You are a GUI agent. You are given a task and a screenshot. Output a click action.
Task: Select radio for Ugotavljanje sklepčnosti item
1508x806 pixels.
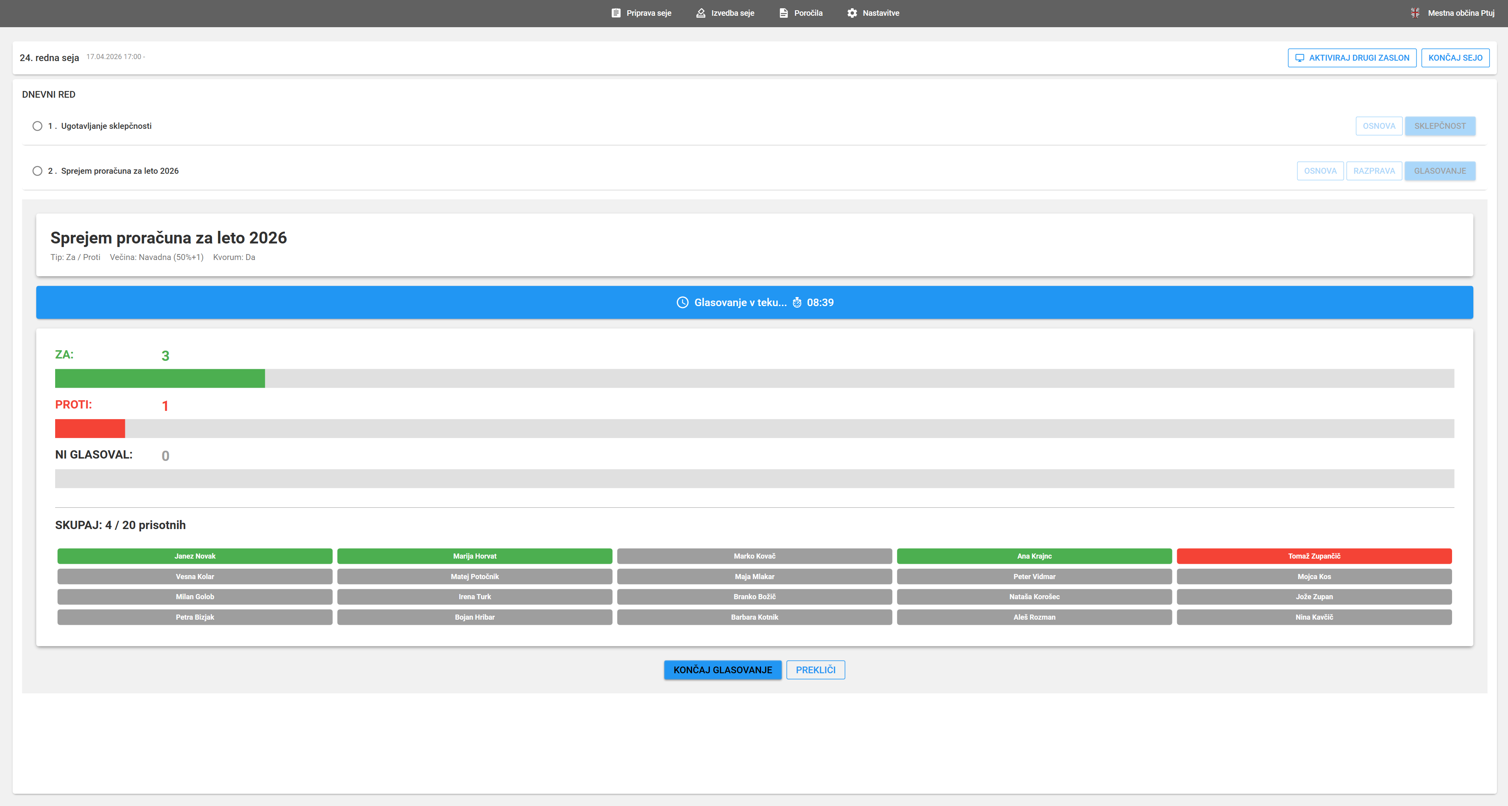click(x=37, y=126)
